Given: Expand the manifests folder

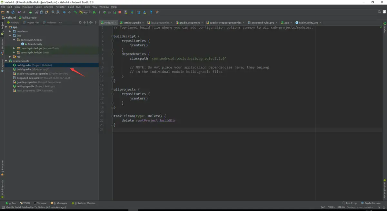Looking at the screenshot, I should coord(10,31).
